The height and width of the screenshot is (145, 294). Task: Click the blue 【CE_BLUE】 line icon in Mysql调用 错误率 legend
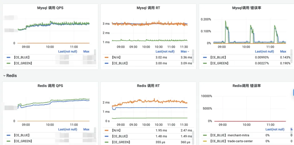coord(205,57)
